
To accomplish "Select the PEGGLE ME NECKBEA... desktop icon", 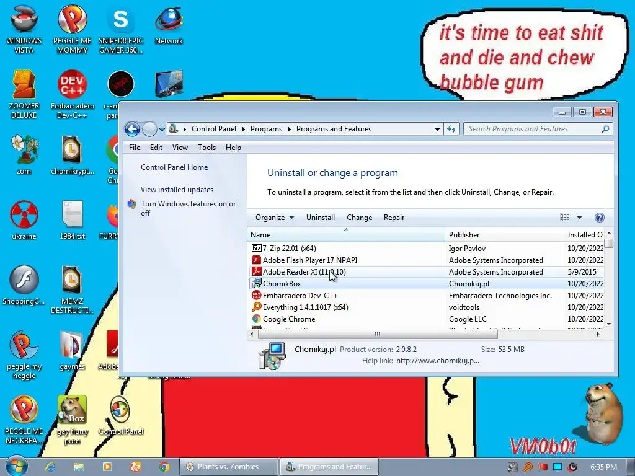I will pyautogui.click(x=24, y=420).
